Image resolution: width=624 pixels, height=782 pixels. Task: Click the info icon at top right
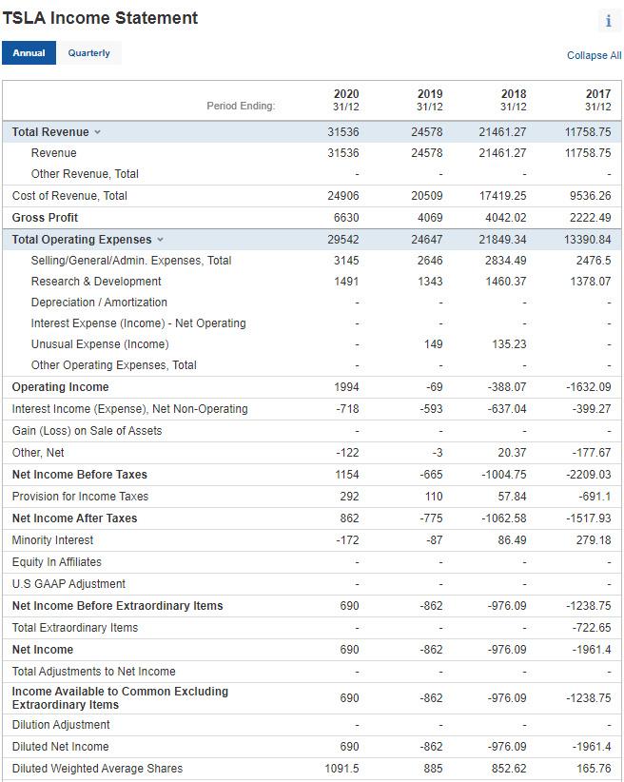(609, 21)
